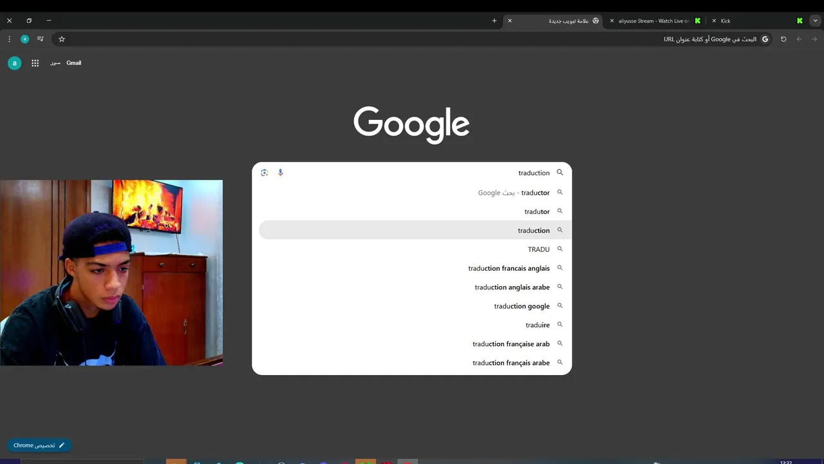Switch to the Kick tab
The image size is (824, 464).
tap(758, 21)
